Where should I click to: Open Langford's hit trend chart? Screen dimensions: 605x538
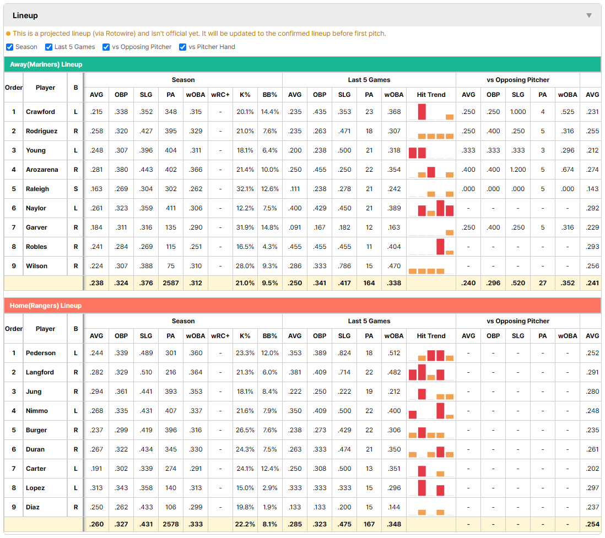click(x=431, y=372)
